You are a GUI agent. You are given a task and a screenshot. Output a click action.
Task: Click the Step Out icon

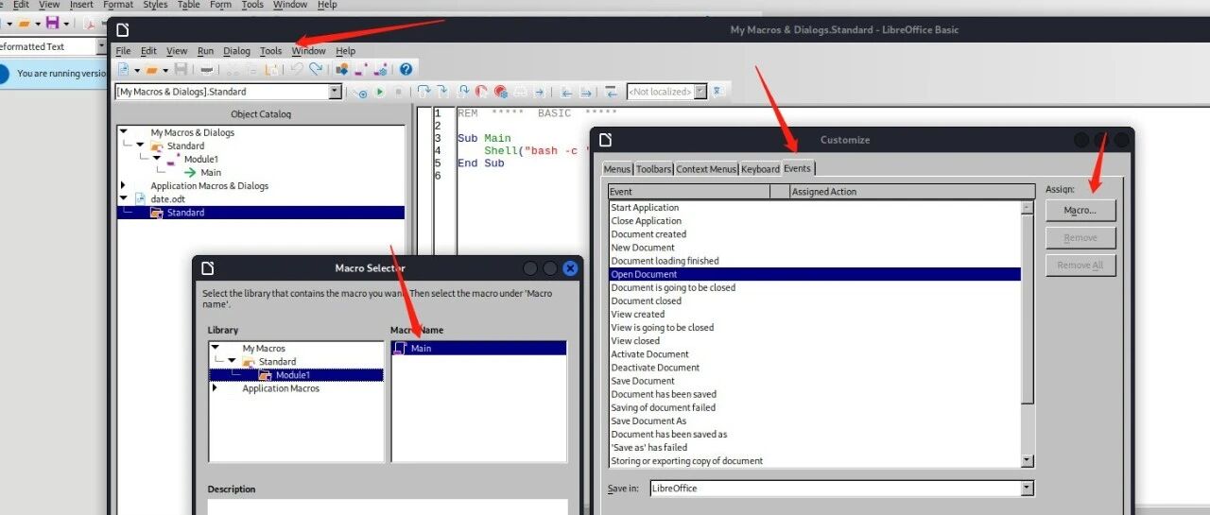(464, 92)
